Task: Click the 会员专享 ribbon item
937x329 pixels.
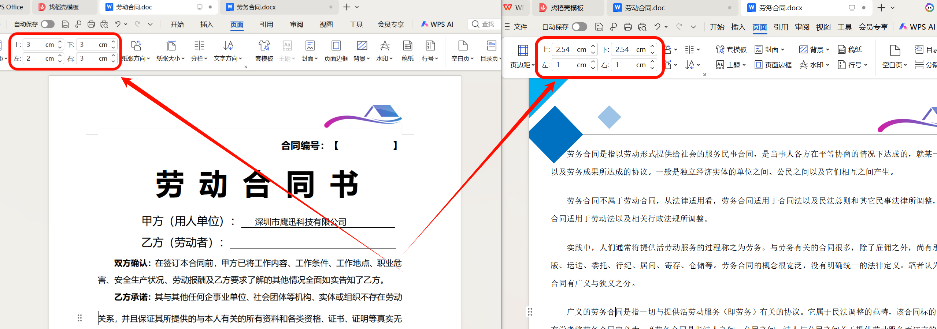Action: point(390,24)
